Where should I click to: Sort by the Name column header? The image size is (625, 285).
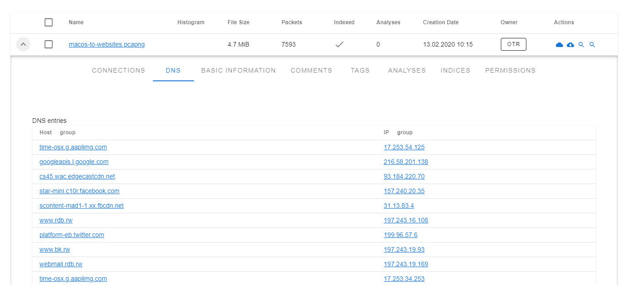tap(76, 22)
